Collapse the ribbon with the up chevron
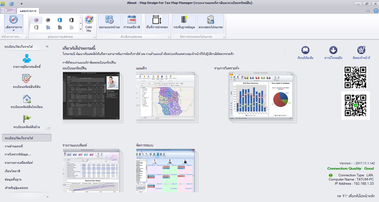Screen dimensions: 379x202 [x=368, y=11]
